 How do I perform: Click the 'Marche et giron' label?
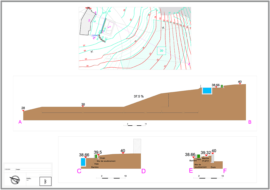click(x=205, y=160)
